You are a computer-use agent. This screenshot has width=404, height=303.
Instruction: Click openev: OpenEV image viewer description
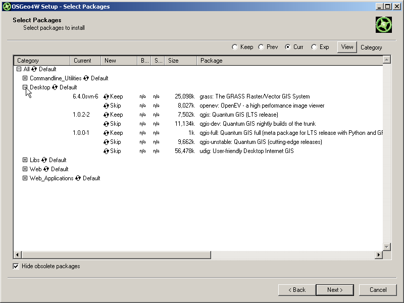(262, 106)
